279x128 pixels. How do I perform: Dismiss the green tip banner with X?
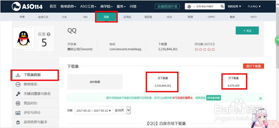(x=261, y=98)
